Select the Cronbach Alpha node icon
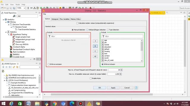This screenshot has width=190, height=106. (x=11, y=47)
